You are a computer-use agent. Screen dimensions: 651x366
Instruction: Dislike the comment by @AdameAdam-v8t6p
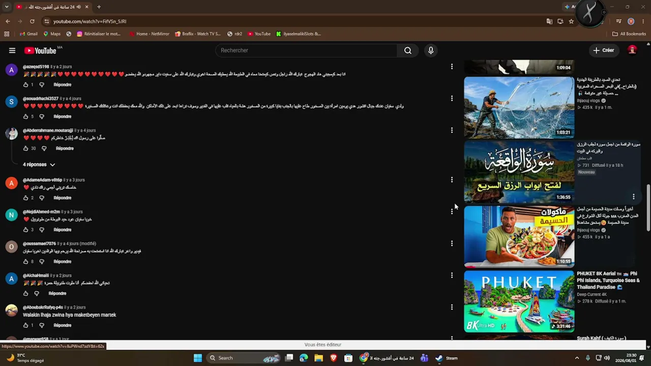pyautogui.click(x=42, y=198)
